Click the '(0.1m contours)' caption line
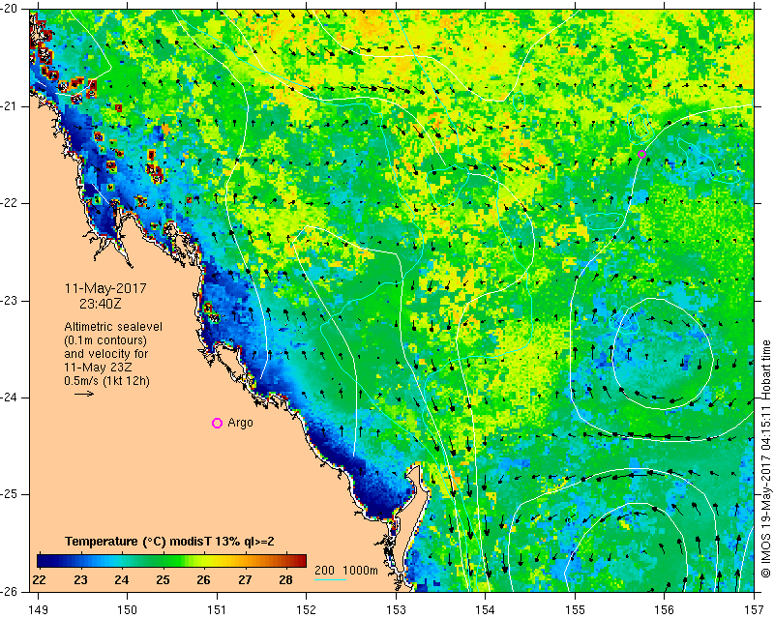 coord(105,340)
